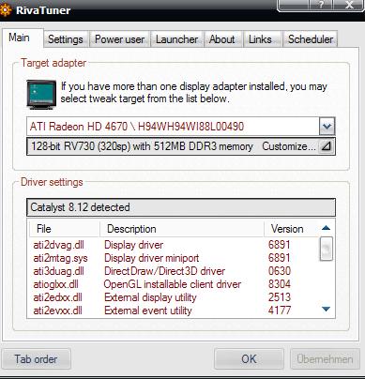Open the Customize triangle button for the adapter
This screenshot has width=365, height=379.
point(327,146)
